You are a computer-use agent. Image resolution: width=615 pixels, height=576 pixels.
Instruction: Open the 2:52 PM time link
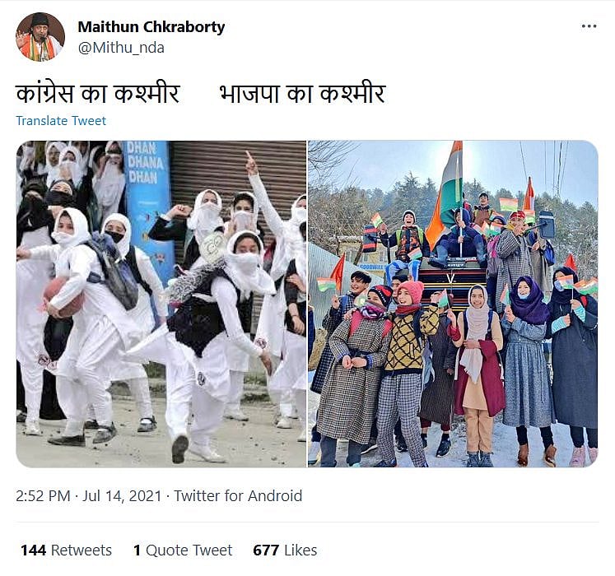click(43, 496)
